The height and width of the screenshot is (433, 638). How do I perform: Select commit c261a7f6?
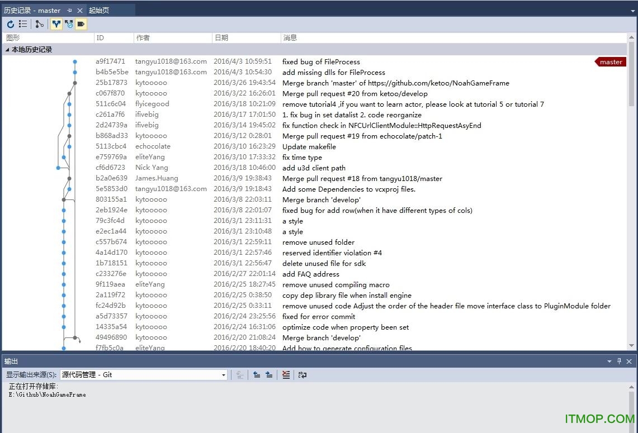314,115
